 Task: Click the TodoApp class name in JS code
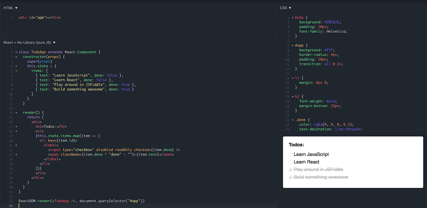[38, 52]
